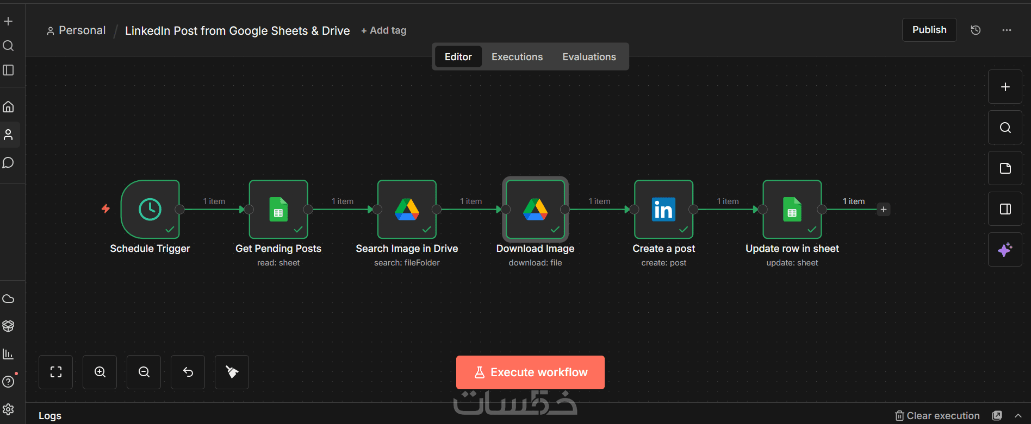Image resolution: width=1031 pixels, height=424 pixels.
Task: Open the Chat bubble icon in sidebar
Action: pos(8,163)
